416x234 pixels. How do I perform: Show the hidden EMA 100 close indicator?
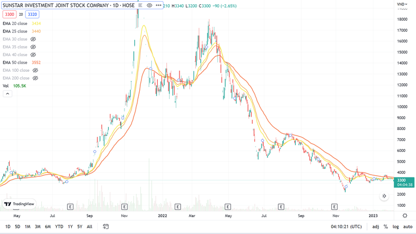coord(35,70)
